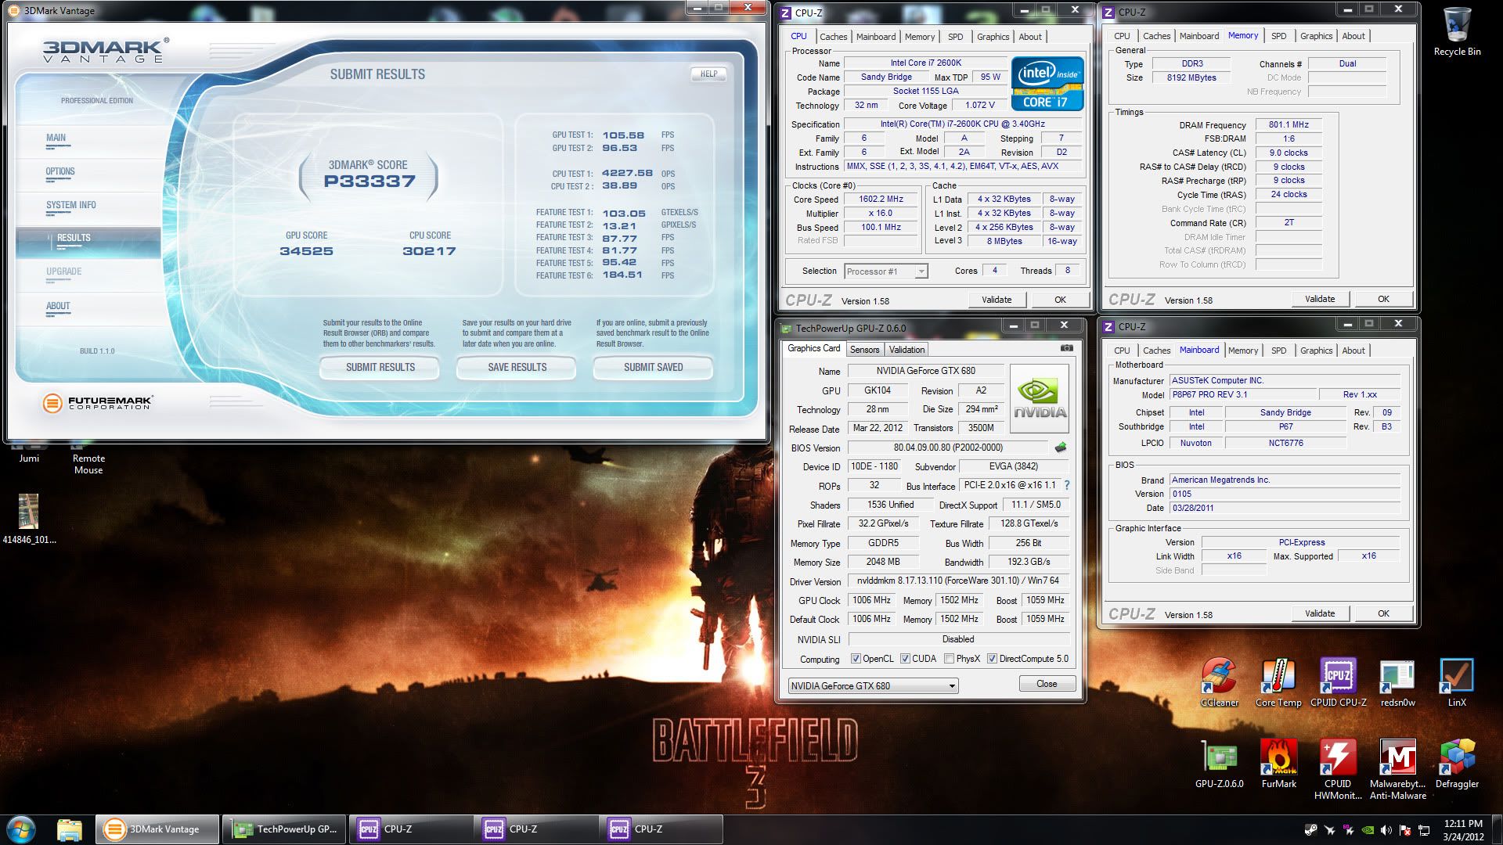Click the Save Results button
Screen dimensions: 1503x845
pos(517,367)
